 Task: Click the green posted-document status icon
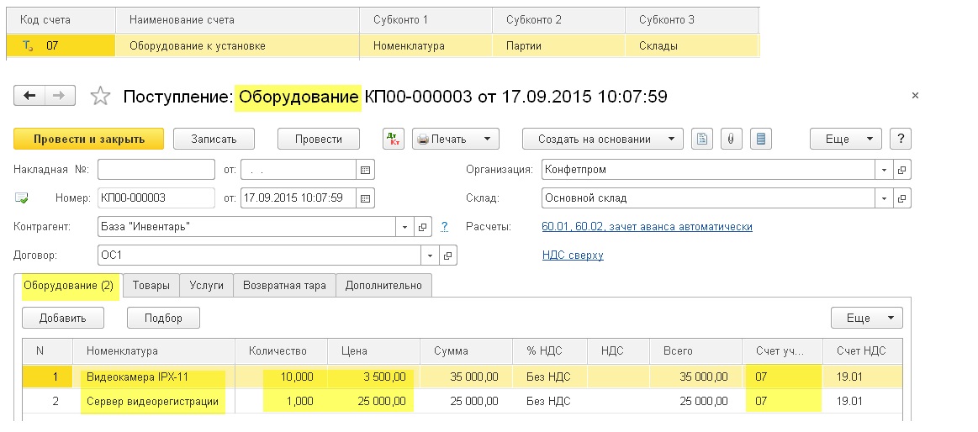pos(21,198)
